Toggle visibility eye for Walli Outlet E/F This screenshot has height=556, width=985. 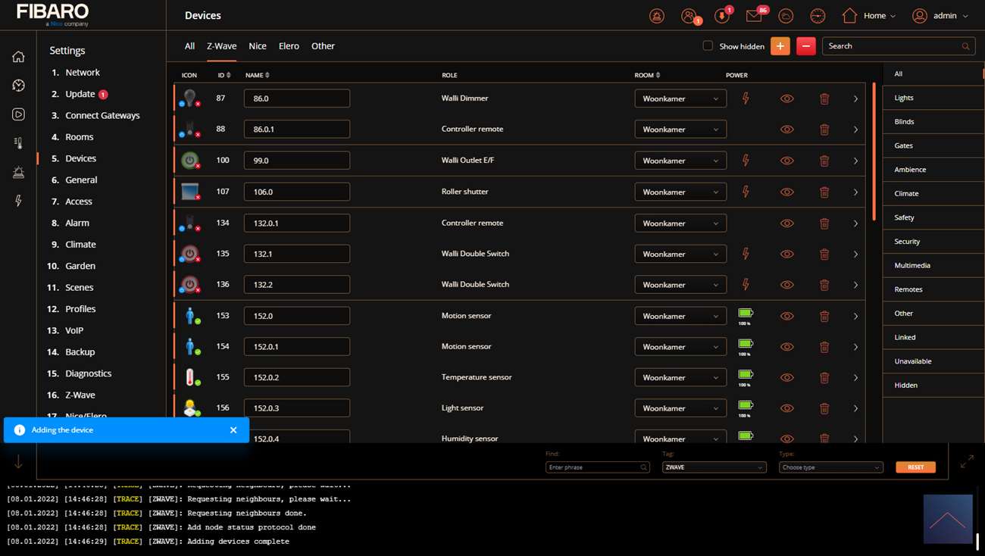[787, 161]
